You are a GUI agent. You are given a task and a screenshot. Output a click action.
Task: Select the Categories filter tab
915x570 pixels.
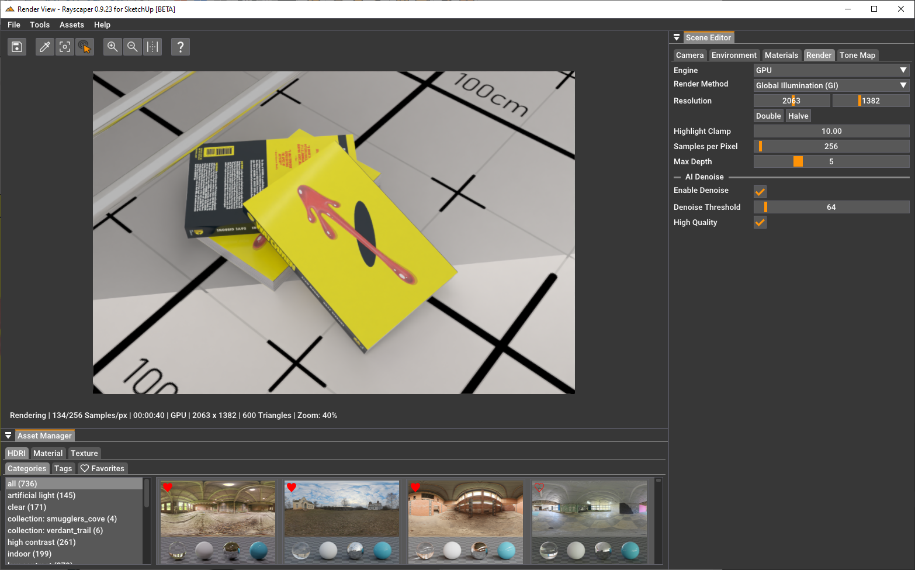[x=27, y=468]
